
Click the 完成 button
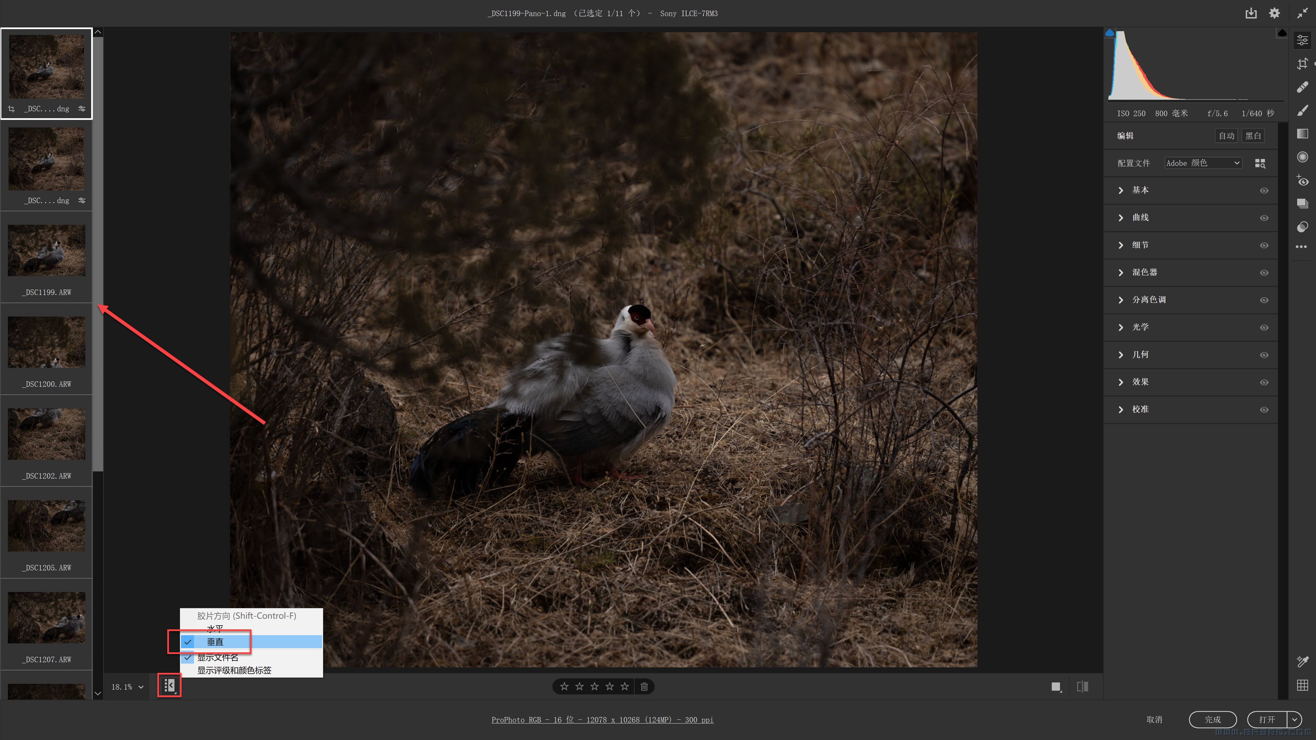(1212, 719)
